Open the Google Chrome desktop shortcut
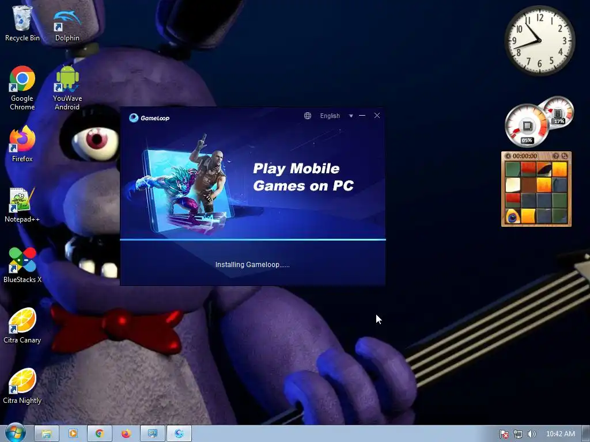 (22, 88)
